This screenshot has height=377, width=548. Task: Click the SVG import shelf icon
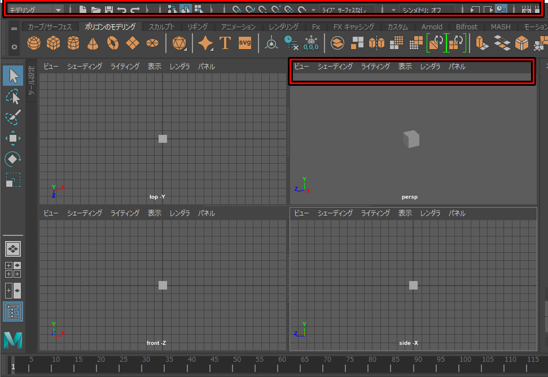[x=244, y=43]
